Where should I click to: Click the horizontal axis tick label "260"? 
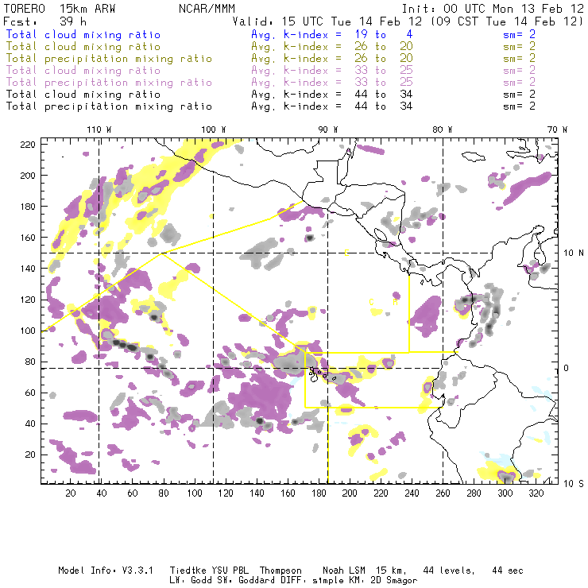pos(443,493)
